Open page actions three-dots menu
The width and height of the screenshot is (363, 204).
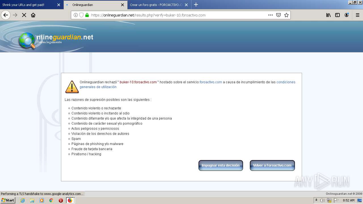point(271,15)
